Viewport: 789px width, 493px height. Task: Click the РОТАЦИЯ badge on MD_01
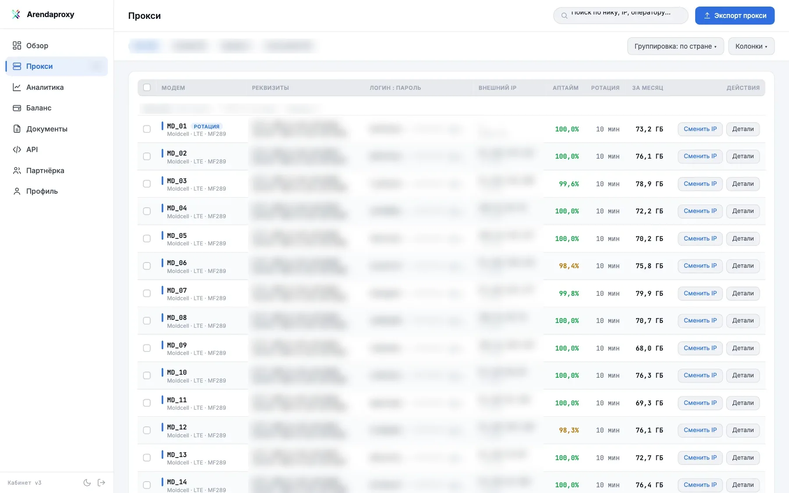206,126
